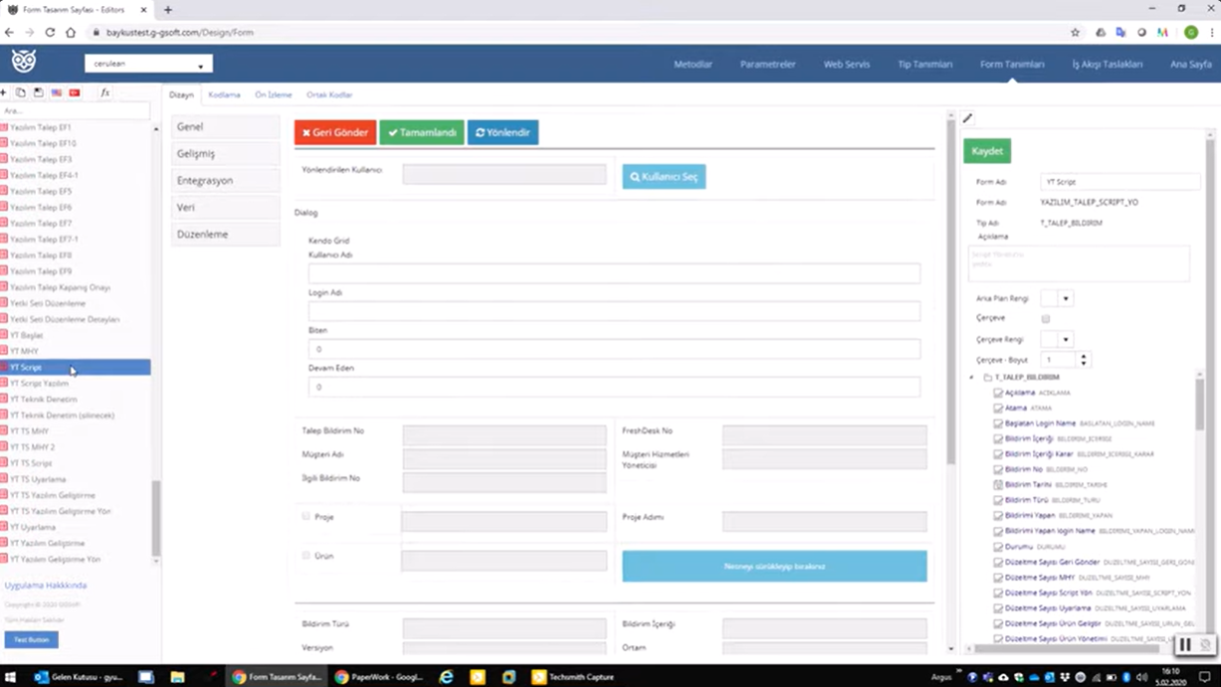This screenshot has width=1221, height=687.
Task: Select the US flag language icon
Action: (x=57, y=92)
